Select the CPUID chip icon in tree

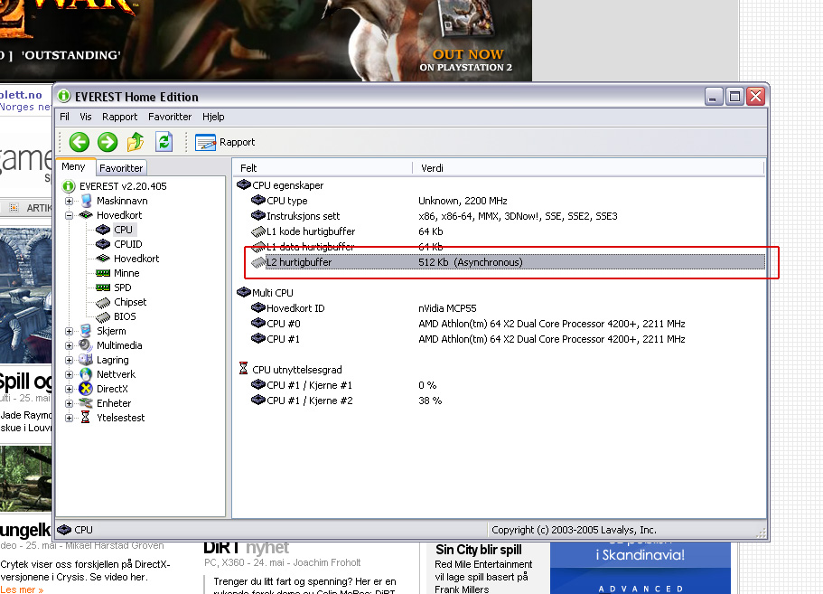103,244
